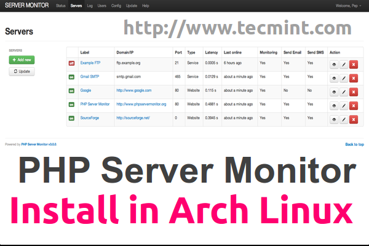The image size is (369, 246).
Task: Edit the Example FTP server entry
Action: coord(344,65)
